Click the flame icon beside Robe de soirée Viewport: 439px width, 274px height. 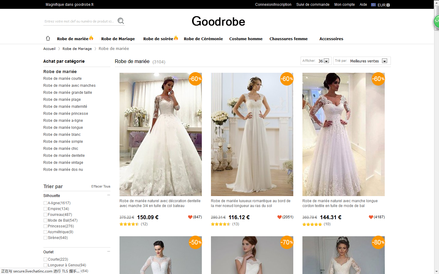[176, 38]
